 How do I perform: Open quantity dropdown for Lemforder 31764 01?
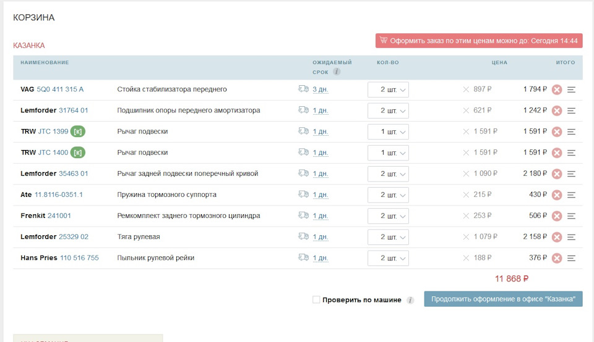coord(388,111)
